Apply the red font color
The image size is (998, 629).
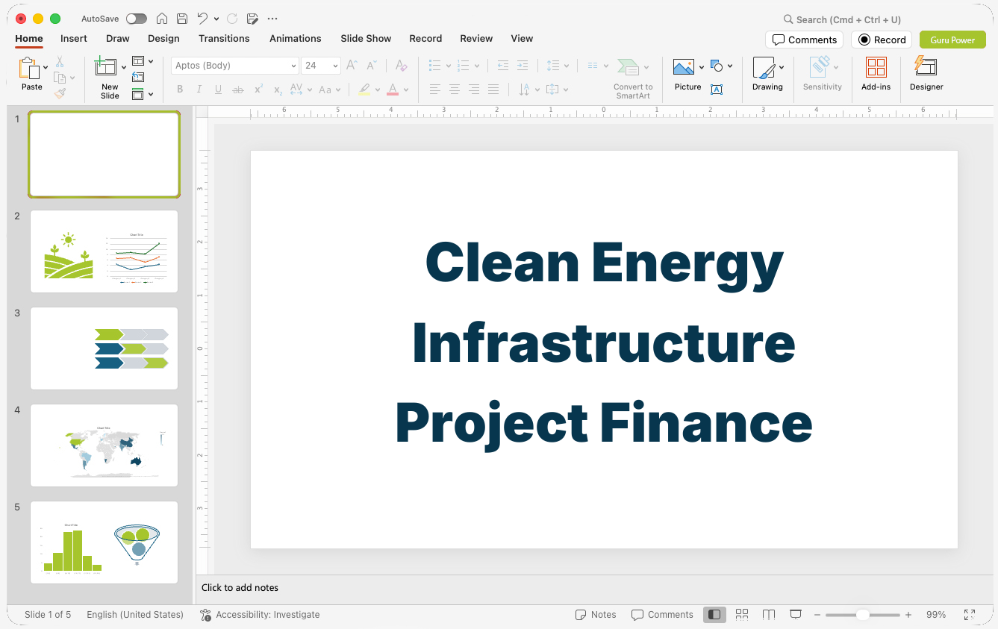tap(393, 90)
